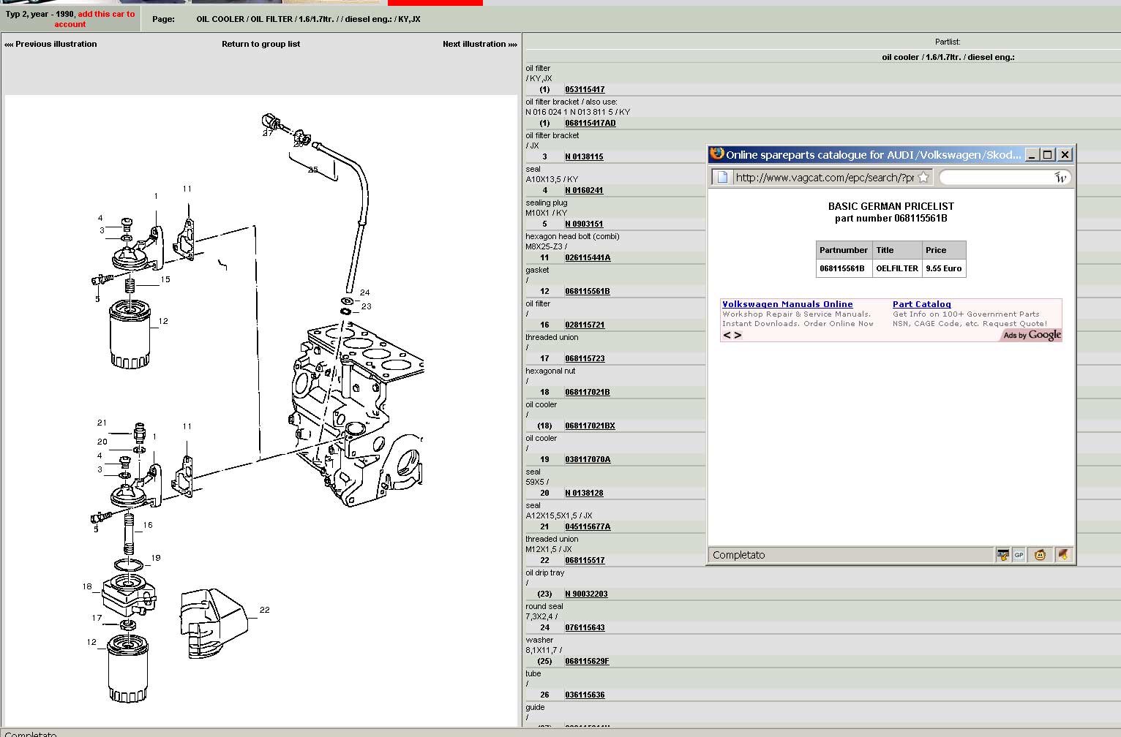
Task: Go to the Previous illustration
Action: click(x=50, y=44)
